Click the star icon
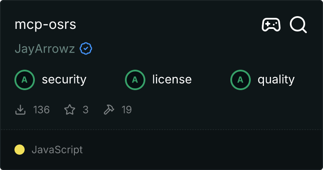 (70, 110)
